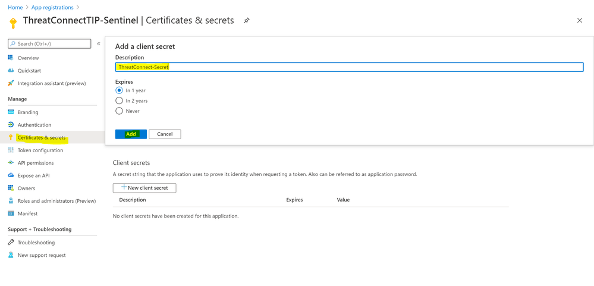Click the large key icon beside title
Screen dimensions: 594x286
pyautogui.click(x=13, y=23)
